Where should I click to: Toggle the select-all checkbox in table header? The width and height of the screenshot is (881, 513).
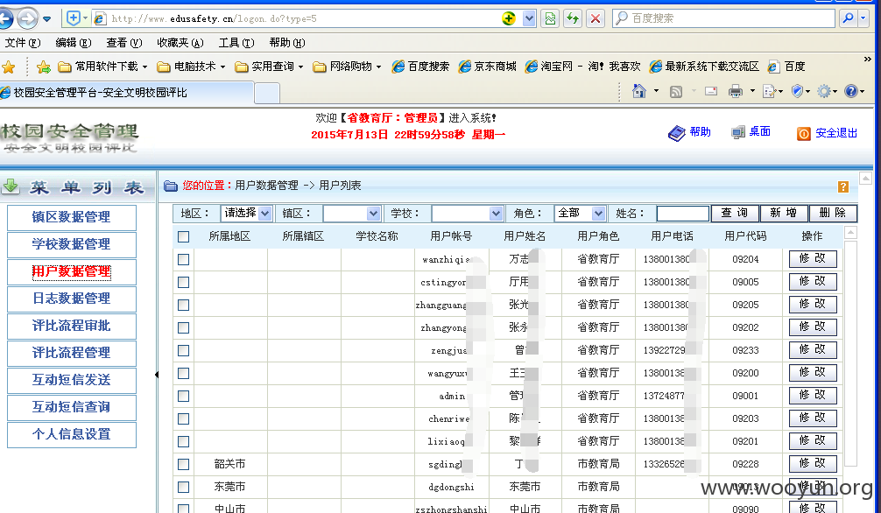click(183, 236)
